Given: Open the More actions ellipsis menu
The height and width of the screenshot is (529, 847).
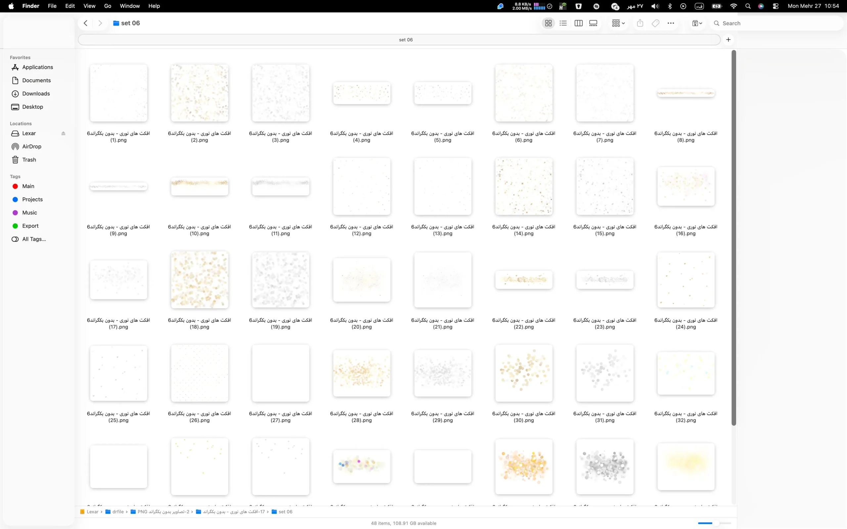Looking at the screenshot, I should click(671, 23).
